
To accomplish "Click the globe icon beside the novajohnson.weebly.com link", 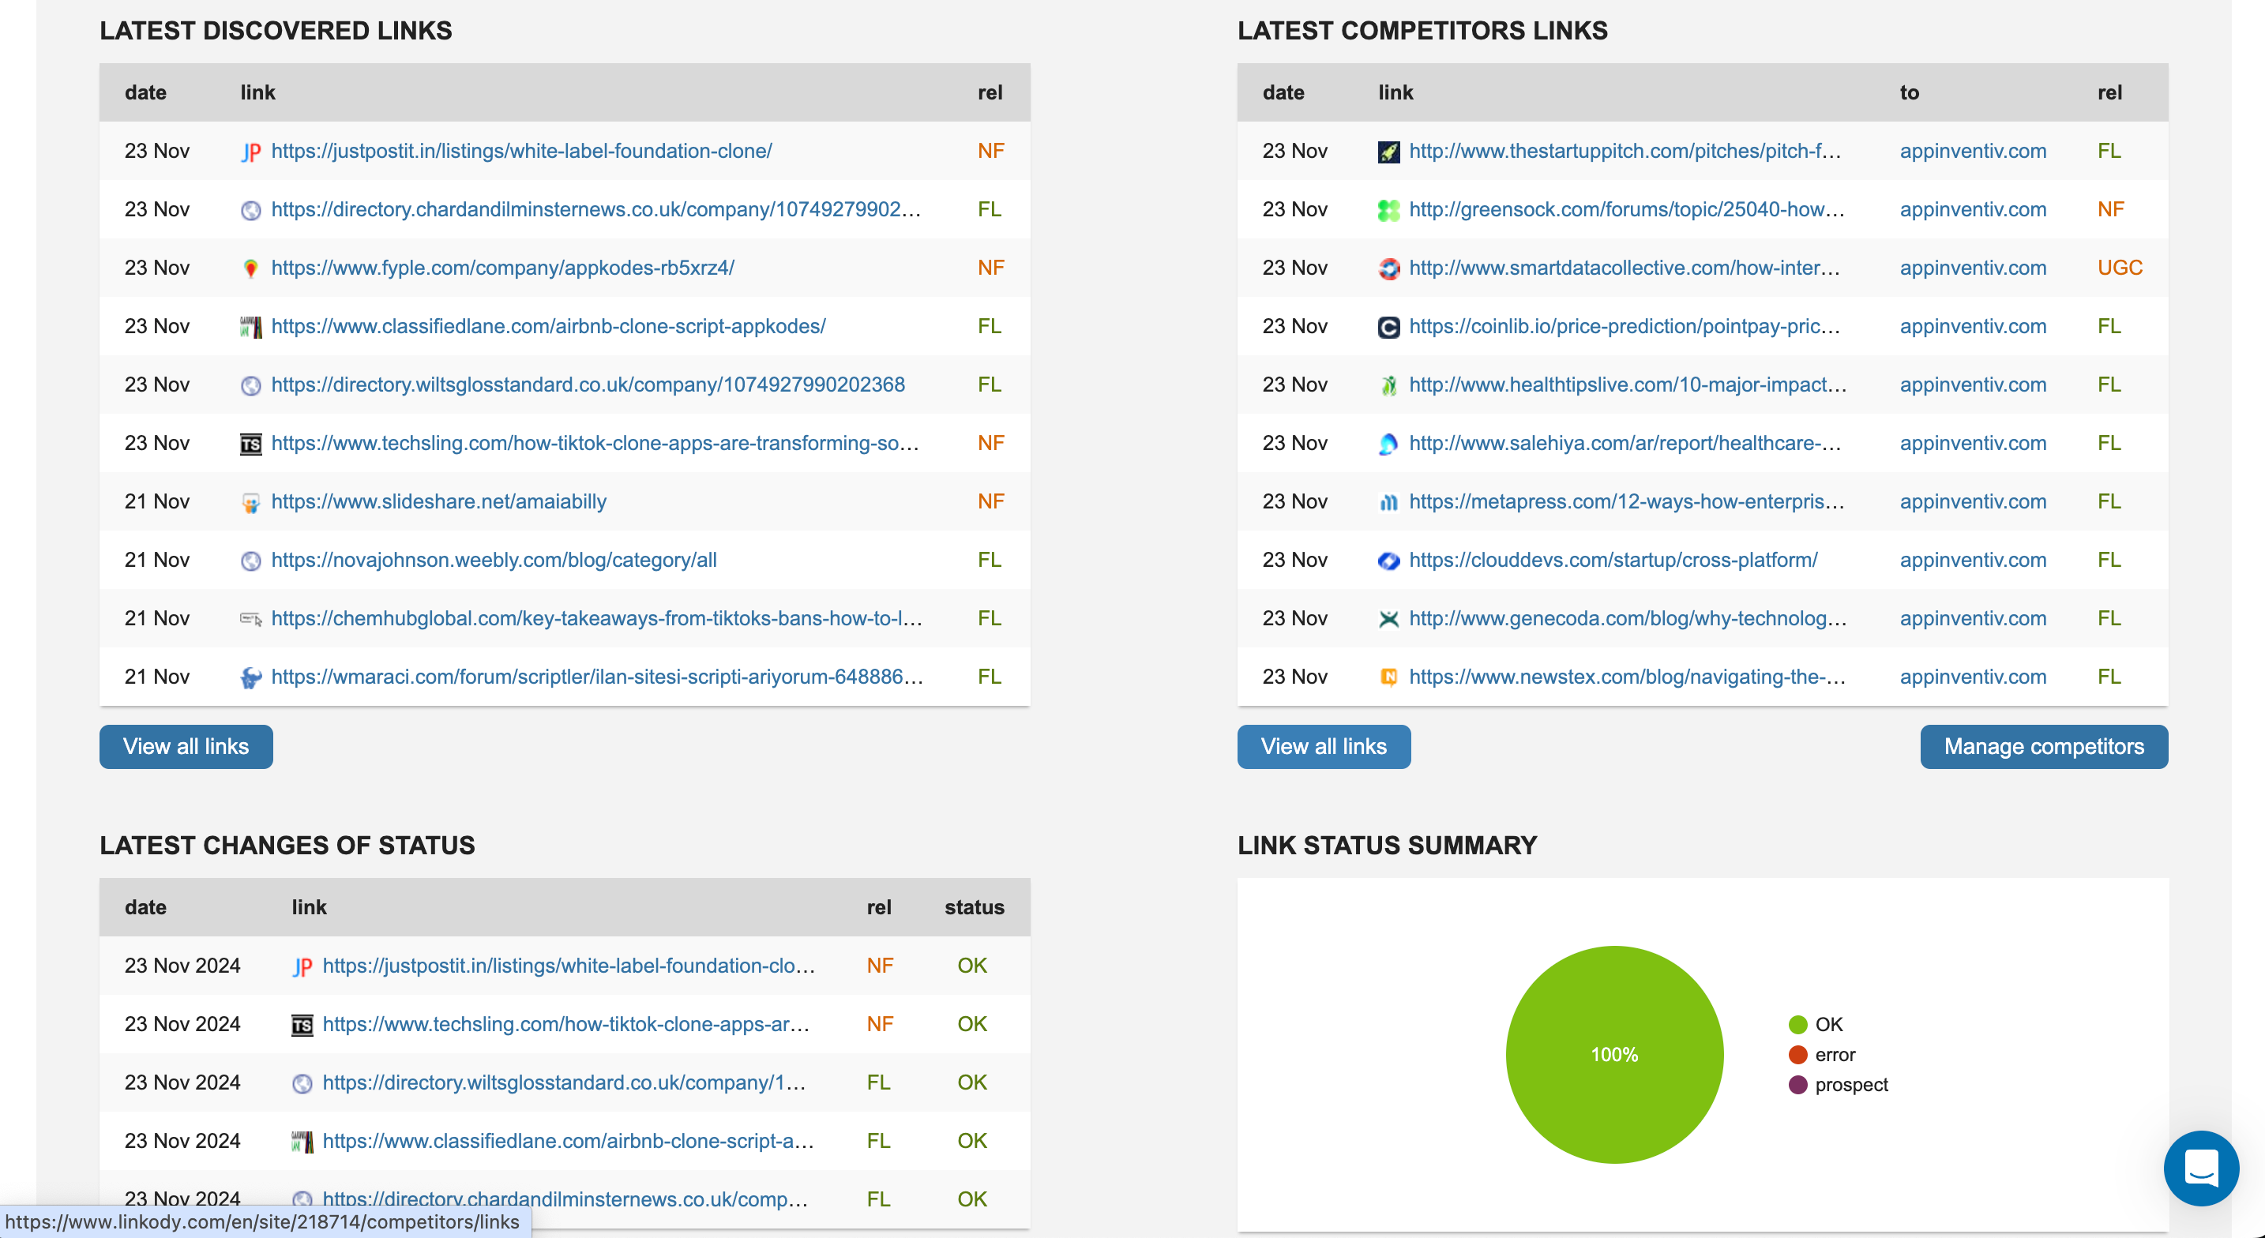I will [250, 561].
